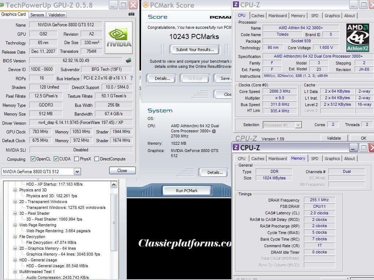Click Submit Your Results button

[195, 50]
